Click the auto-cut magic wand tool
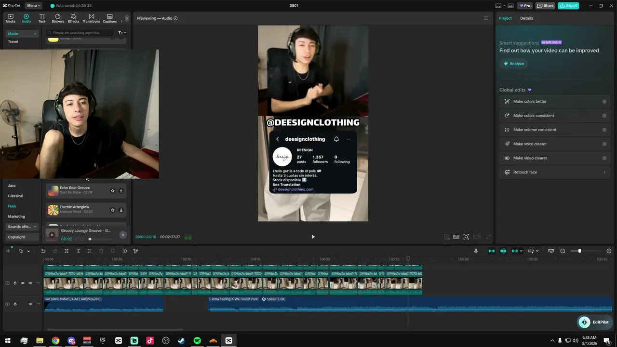 [x=135, y=251]
